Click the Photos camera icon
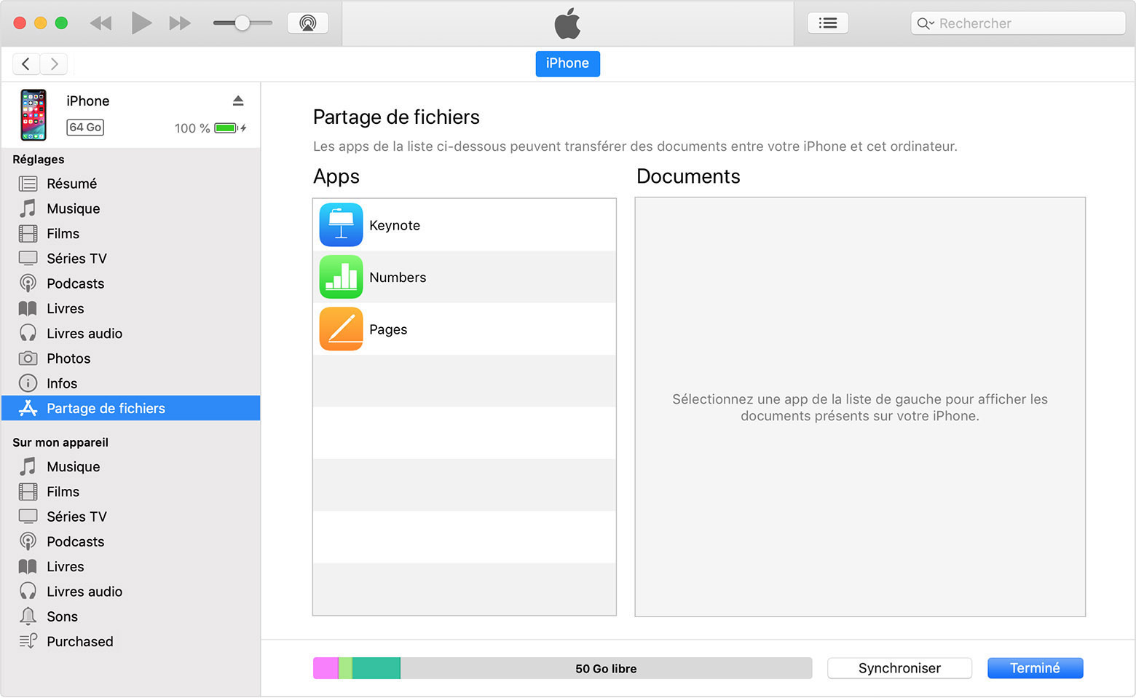Screen dimensions: 1136x698 coord(28,358)
